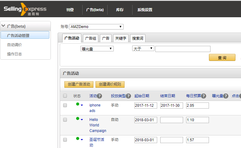Click start date field showing 2017-11-12
The width and height of the screenshot is (241, 148).
pos(146,106)
